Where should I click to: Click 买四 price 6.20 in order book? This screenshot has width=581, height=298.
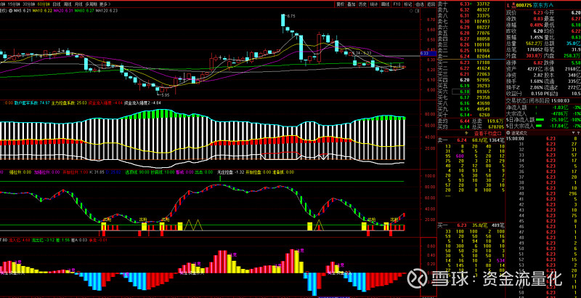pos(465,80)
